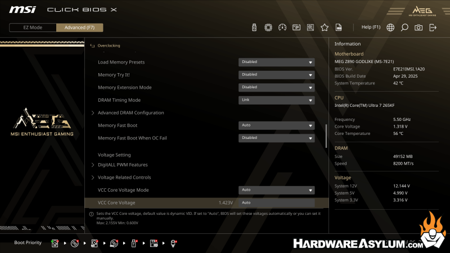
Task: Click BIOS version E7E21IMSI.1A20 value
Action: pyautogui.click(x=409, y=69)
